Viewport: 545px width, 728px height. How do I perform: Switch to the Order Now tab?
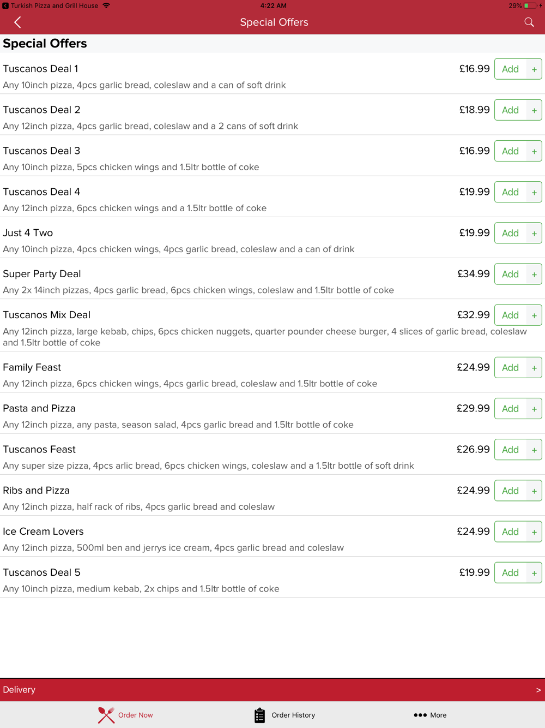point(125,715)
